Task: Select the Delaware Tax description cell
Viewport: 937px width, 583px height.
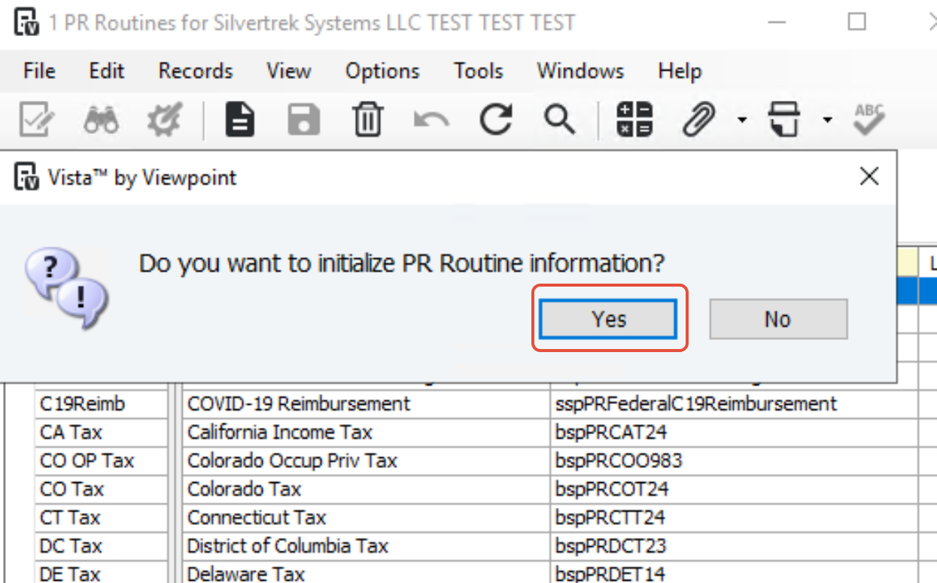Action: pyautogui.click(x=367, y=572)
